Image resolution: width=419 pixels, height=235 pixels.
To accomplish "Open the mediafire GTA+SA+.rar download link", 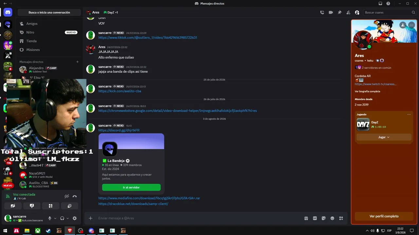I will 149,198.
